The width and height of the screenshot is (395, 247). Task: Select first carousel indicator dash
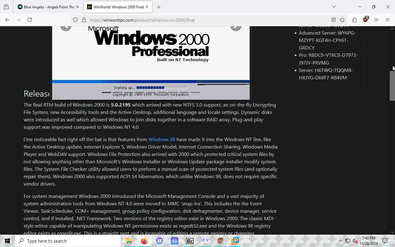(106, 92)
